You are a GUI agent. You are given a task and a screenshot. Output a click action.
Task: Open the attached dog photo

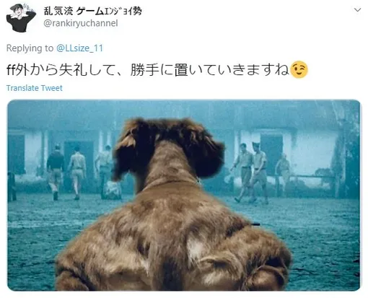[184, 195]
